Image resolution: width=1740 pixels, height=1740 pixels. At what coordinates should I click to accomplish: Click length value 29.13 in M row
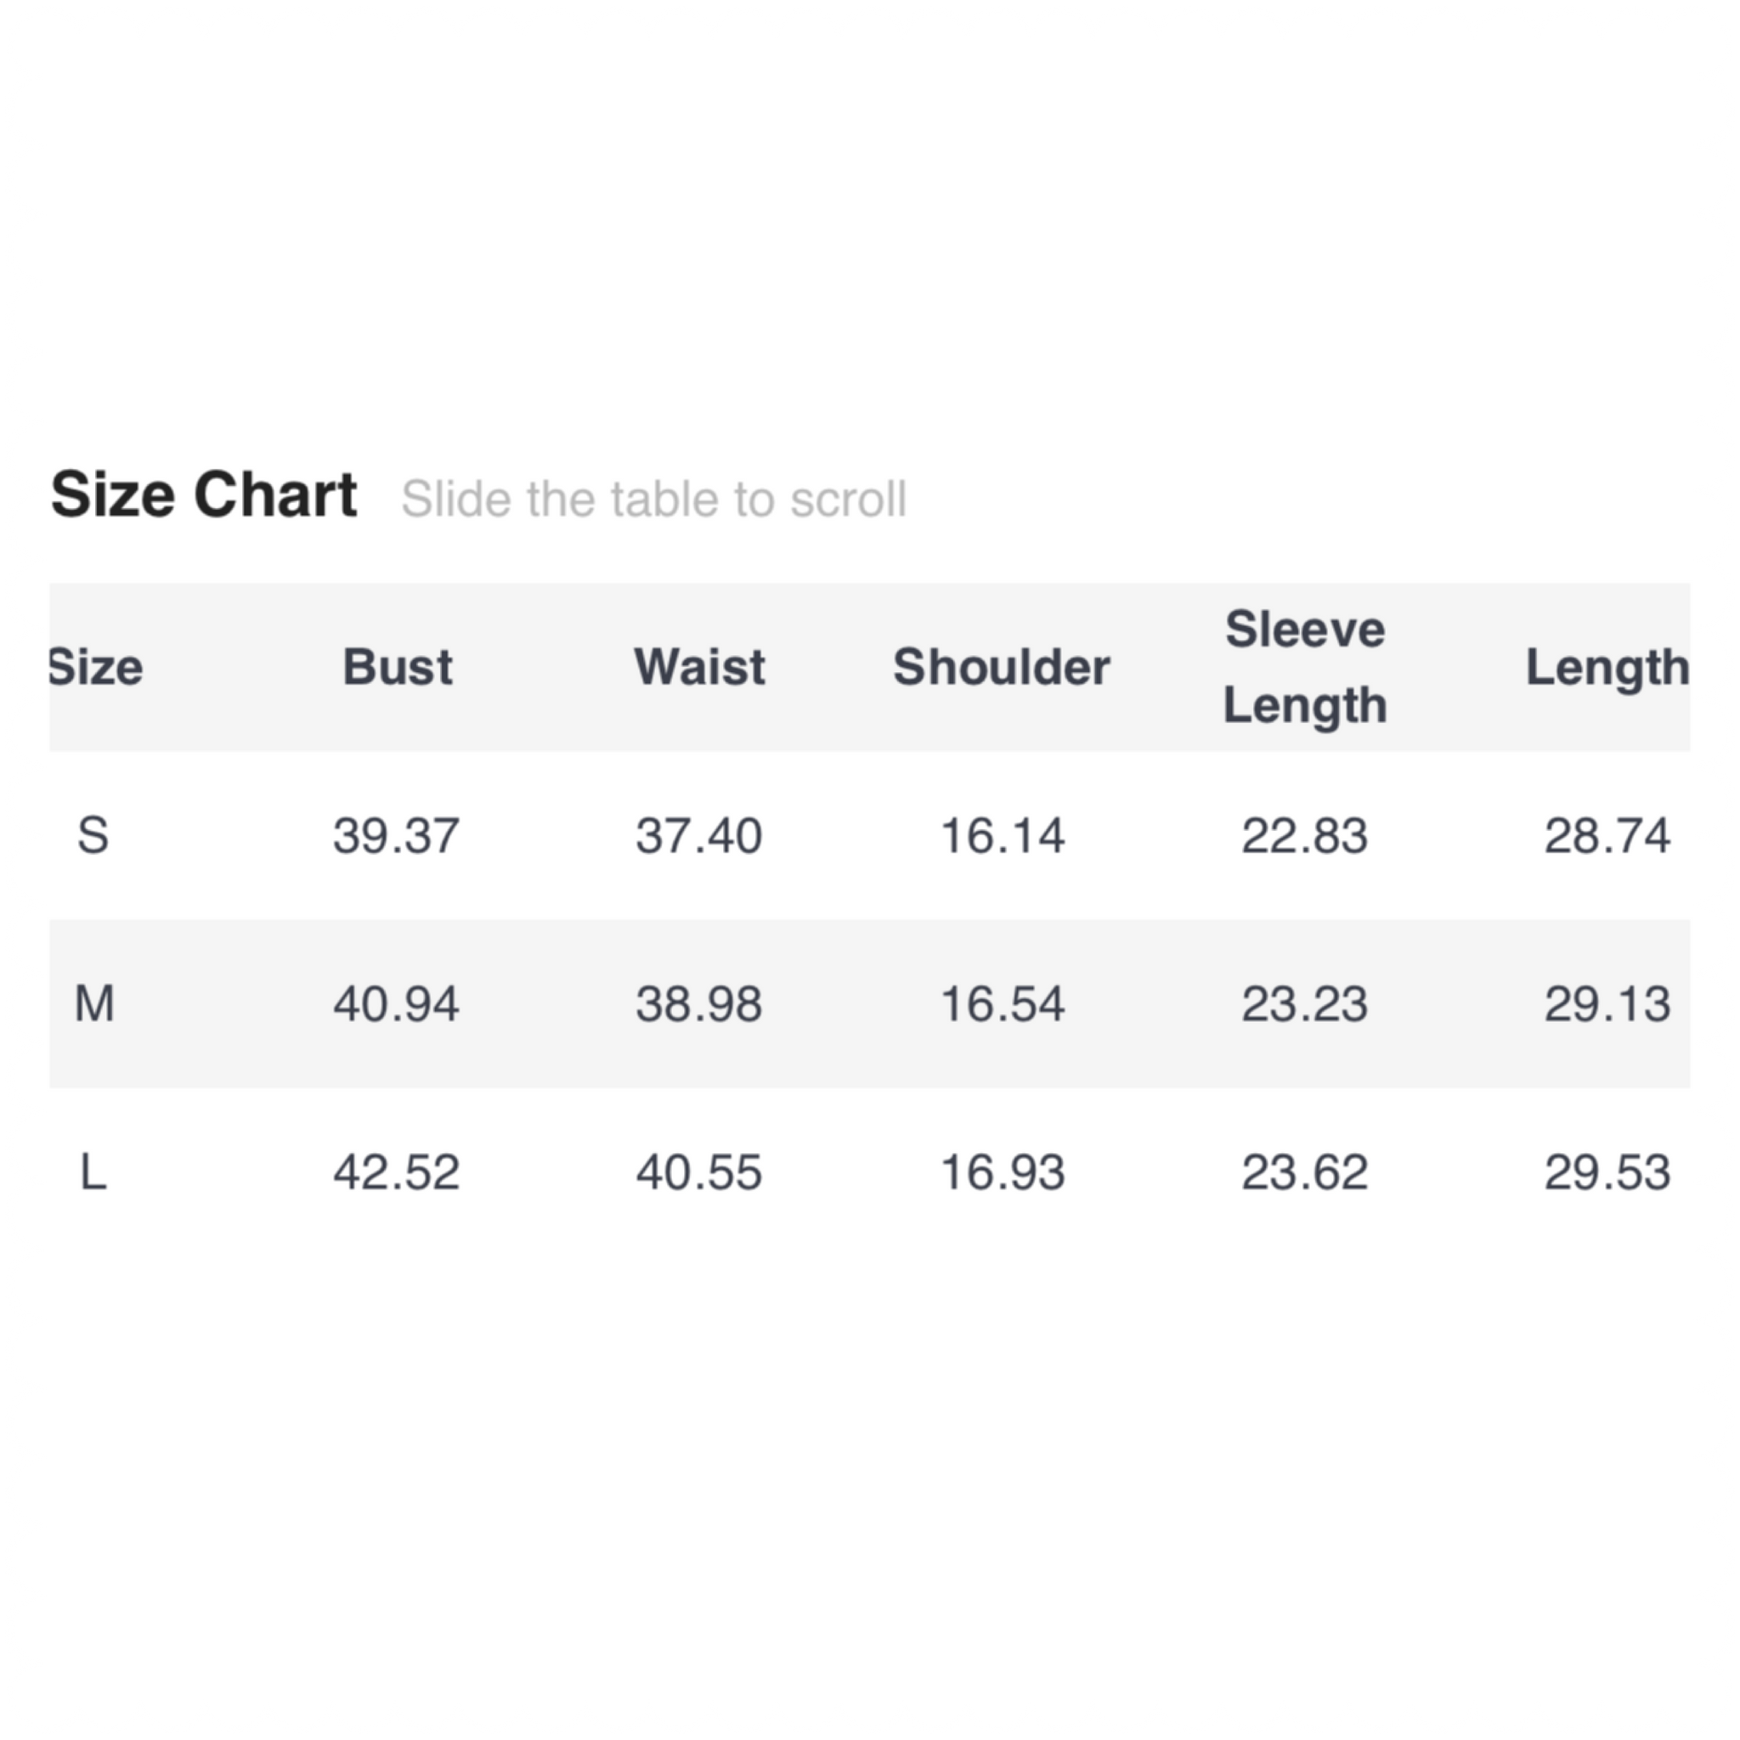click(x=1607, y=1004)
